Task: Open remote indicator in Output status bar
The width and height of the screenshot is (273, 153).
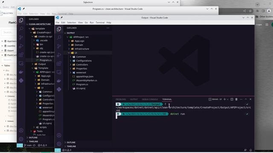Action: tap(58, 150)
